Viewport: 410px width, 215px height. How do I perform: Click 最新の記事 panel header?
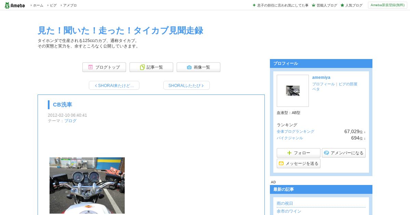321,189
